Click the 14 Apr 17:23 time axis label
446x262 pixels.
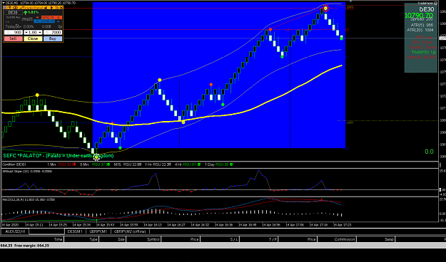coord(343,224)
